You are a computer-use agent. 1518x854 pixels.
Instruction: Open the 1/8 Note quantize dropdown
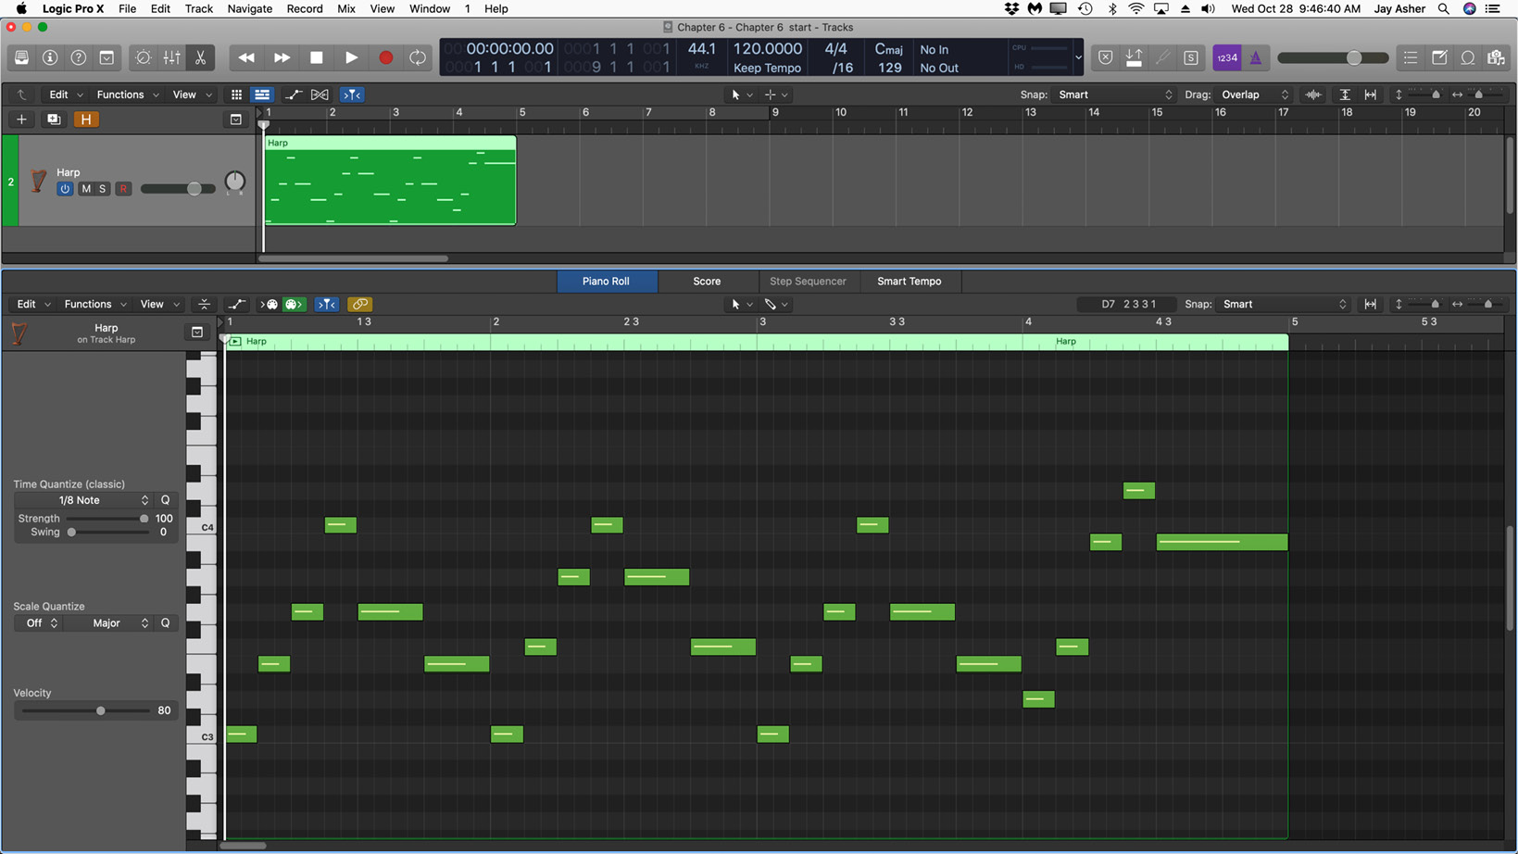point(84,500)
